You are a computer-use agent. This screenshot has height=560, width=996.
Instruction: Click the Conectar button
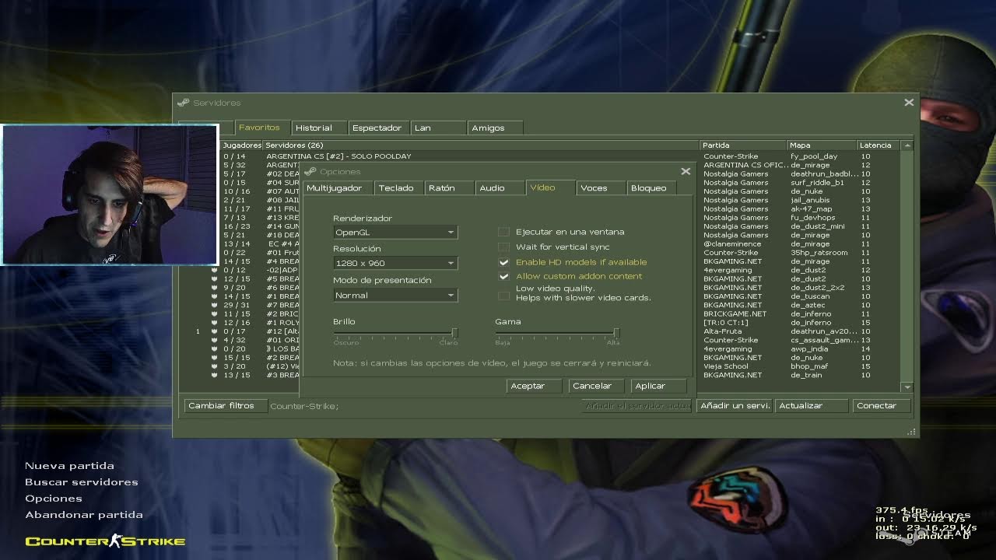tap(882, 405)
